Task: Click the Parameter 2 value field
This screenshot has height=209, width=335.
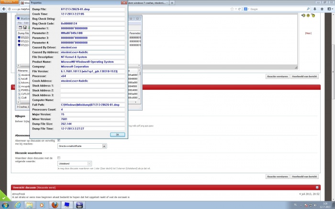Action: click(x=92, y=33)
